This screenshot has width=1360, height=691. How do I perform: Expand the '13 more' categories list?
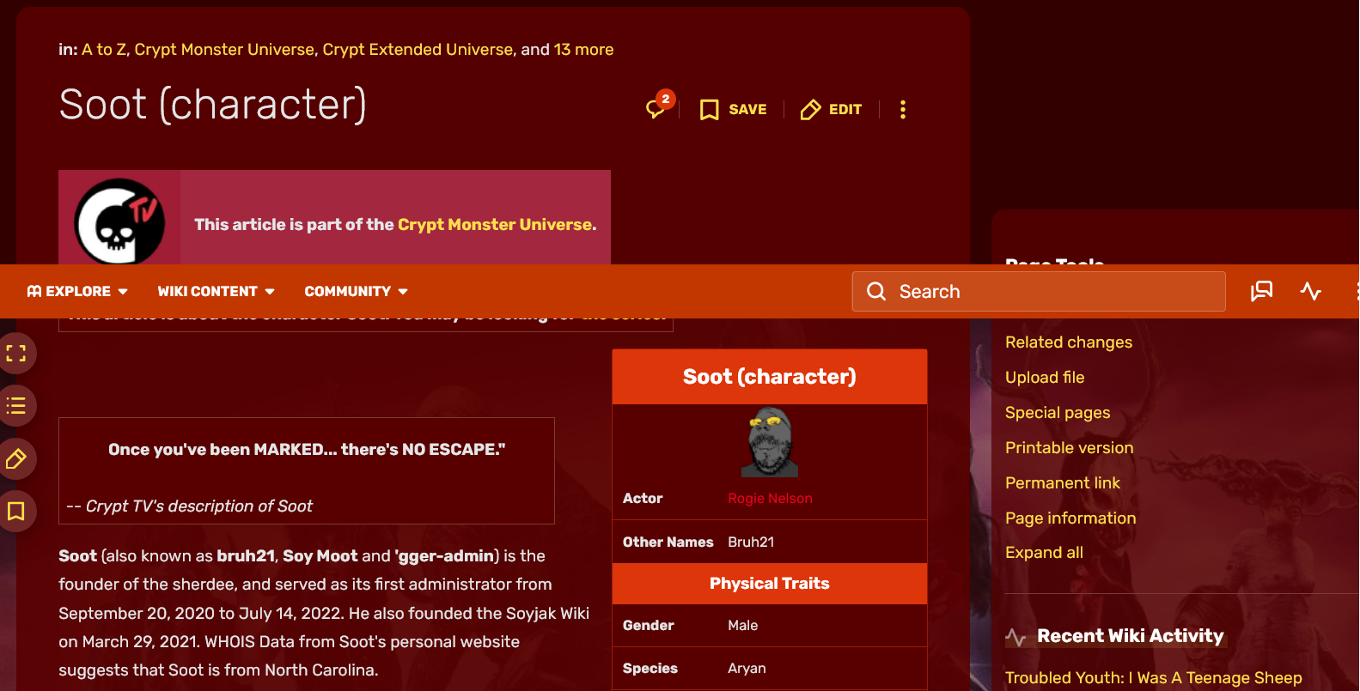pos(584,50)
